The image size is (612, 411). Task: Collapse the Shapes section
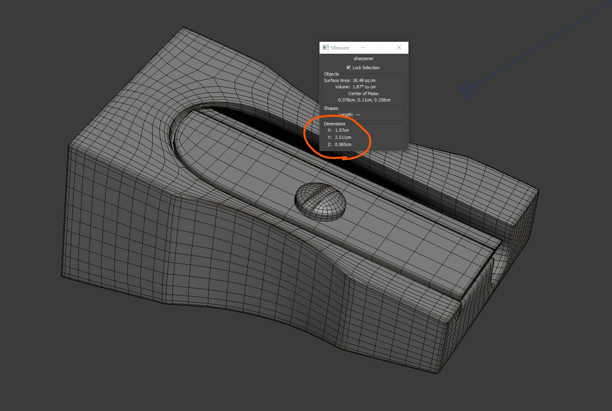point(331,108)
